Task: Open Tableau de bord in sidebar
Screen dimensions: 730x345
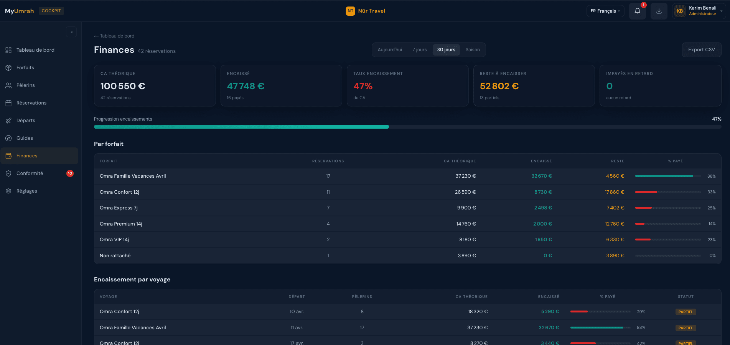Action: point(35,50)
